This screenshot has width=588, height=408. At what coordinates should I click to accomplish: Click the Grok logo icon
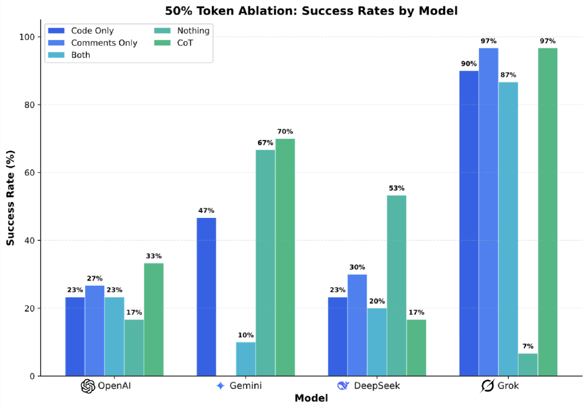point(488,386)
